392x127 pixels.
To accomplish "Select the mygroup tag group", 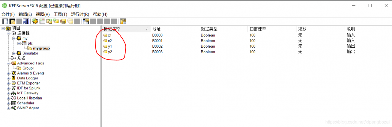I will 41,48.
